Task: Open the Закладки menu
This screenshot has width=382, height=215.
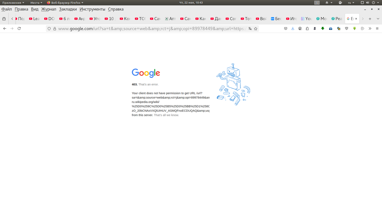Action: (x=68, y=9)
